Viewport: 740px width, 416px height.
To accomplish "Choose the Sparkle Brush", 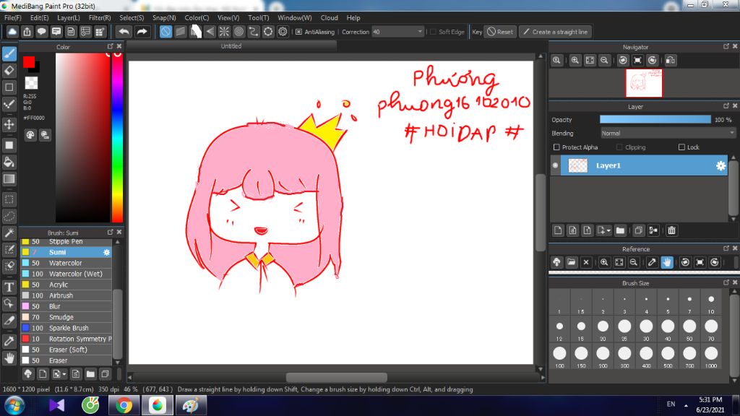I will 66,328.
